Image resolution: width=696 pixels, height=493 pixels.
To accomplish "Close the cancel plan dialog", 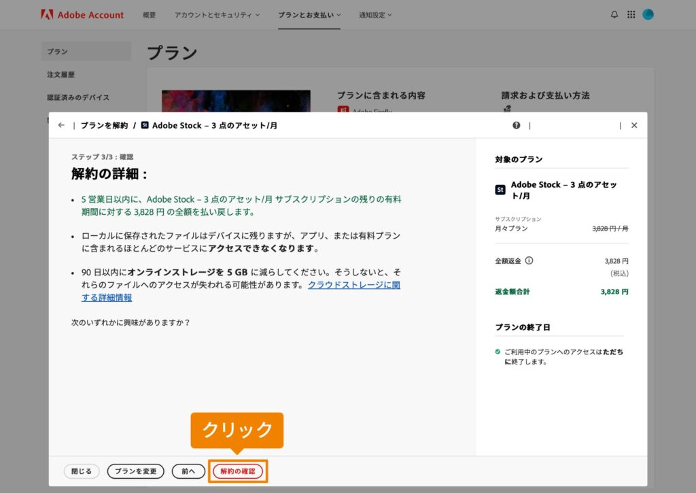I will pos(634,125).
